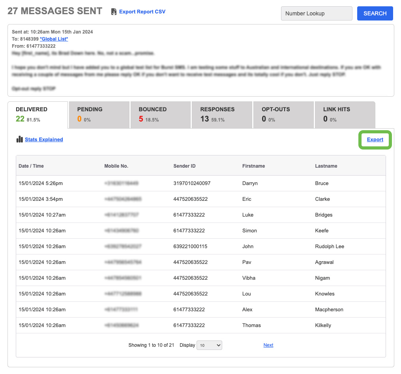Click the Export link above the table
Viewport: 401px width, 374px height.
tap(375, 140)
